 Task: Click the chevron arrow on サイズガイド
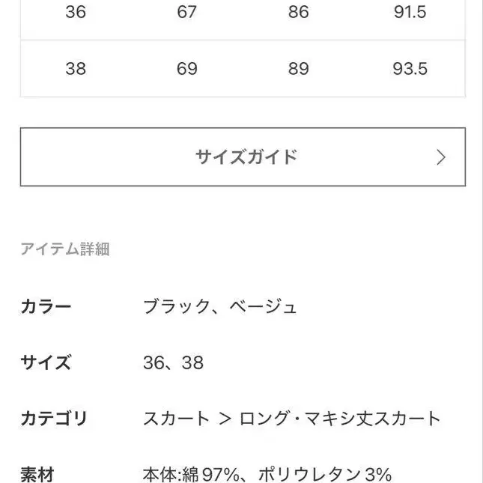[441, 157]
